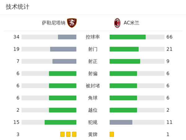Click AC Milan's possession value 66
The width and height of the screenshot is (186, 140).
[x=169, y=37]
